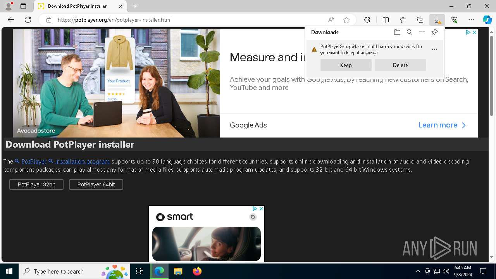Click Download PotPlayer installer heading
Screen dimensions: 496x279
70,145
